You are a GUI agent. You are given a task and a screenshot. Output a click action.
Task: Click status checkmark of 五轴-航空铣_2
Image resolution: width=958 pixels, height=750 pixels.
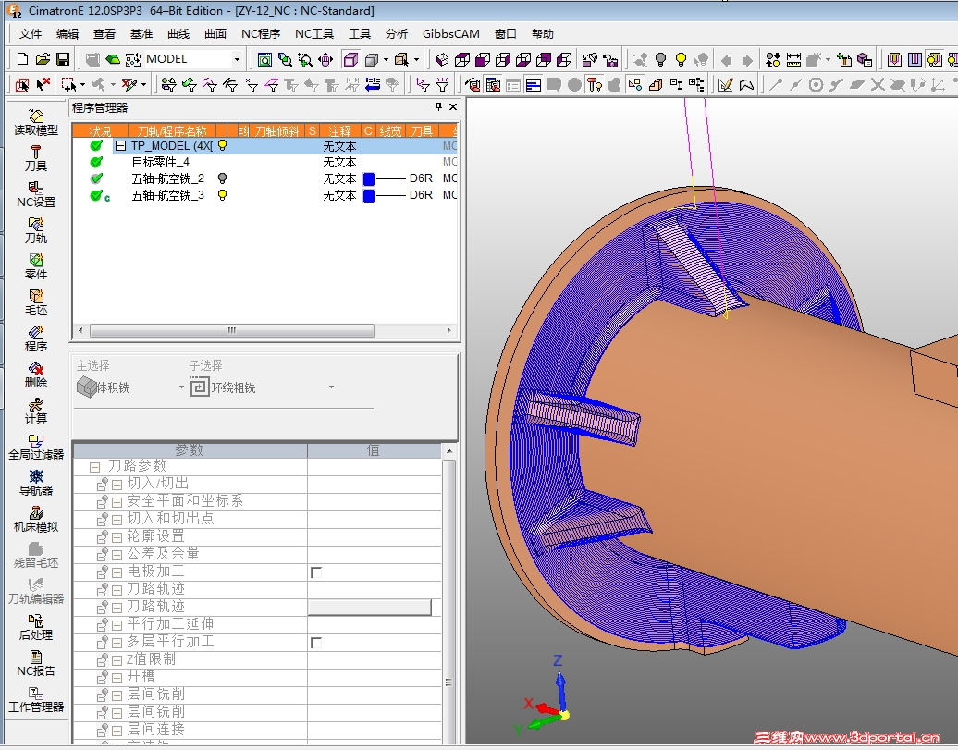96,178
